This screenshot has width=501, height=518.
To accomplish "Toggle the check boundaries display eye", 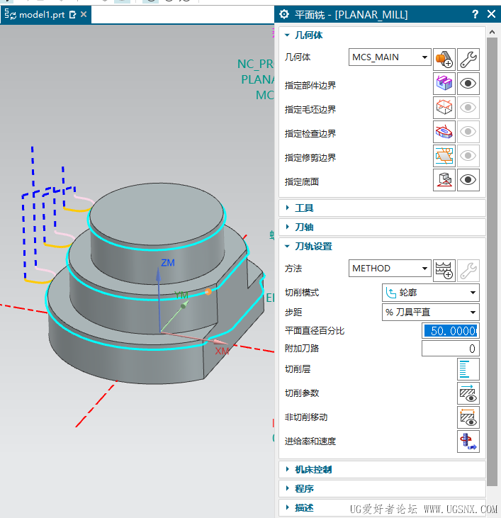I will (x=468, y=132).
